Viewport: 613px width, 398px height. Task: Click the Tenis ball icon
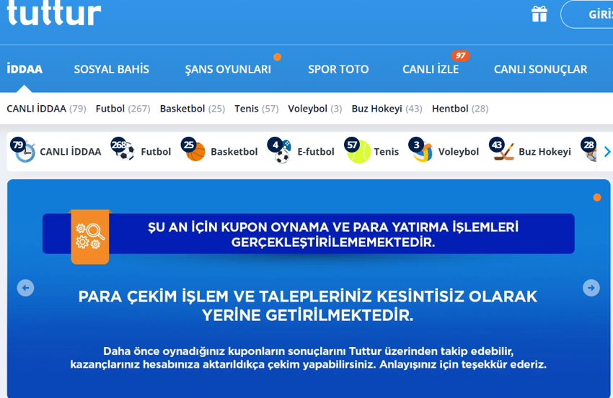[x=357, y=150]
